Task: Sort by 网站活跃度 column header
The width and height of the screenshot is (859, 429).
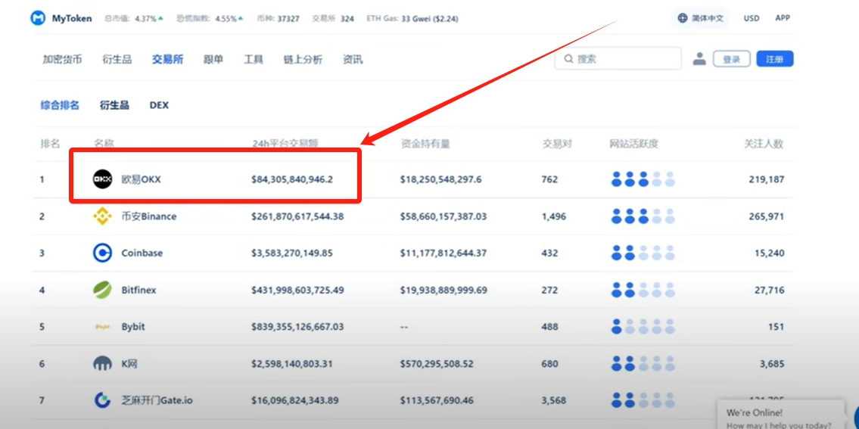Action: (633, 144)
